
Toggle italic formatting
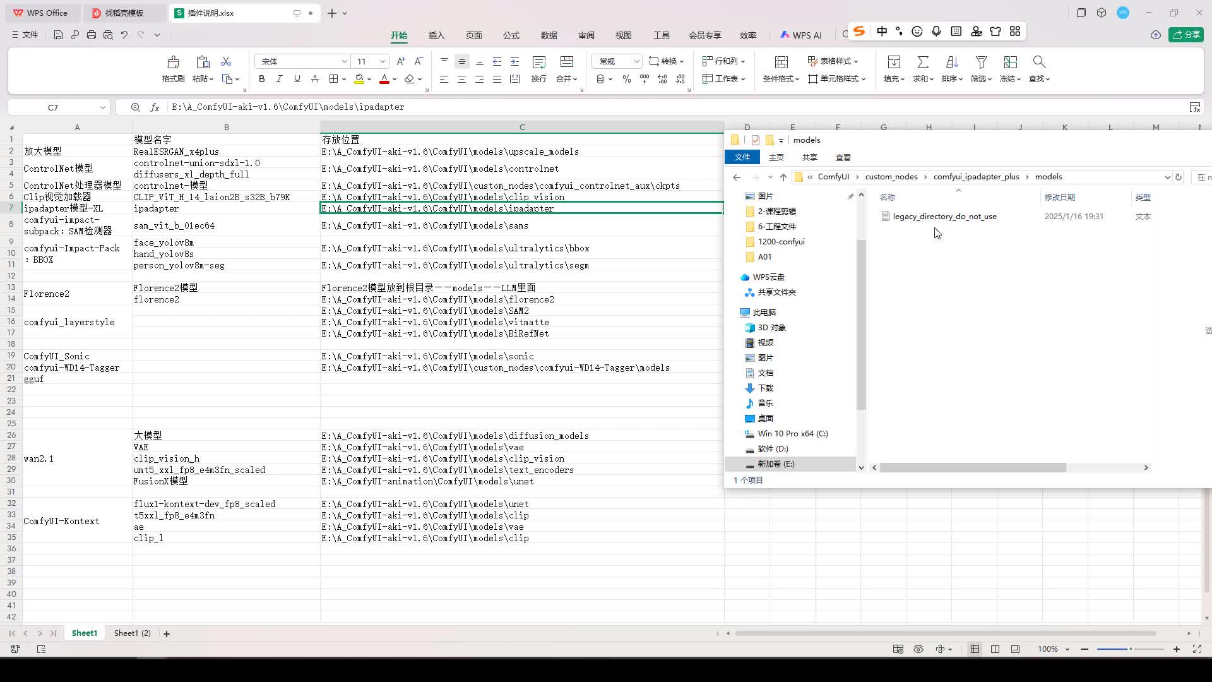tap(279, 79)
